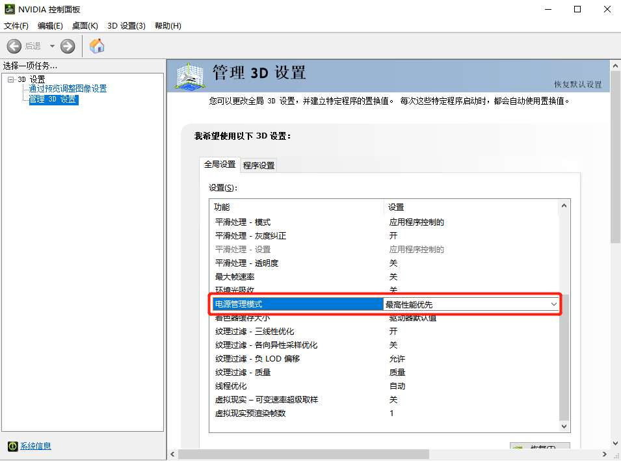Image resolution: width=621 pixels, height=461 pixels.
Task: Click the NVIDIA 控制面板 title bar icon
Action: pos(10,9)
